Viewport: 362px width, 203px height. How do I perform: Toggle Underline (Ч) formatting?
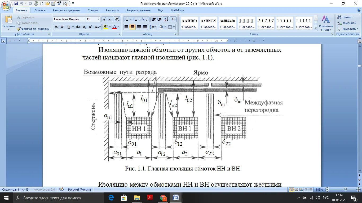[x=69, y=27]
